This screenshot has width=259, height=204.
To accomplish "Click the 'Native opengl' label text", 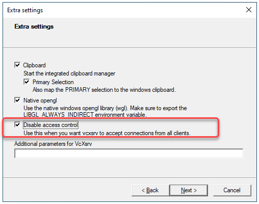I will (40, 100).
